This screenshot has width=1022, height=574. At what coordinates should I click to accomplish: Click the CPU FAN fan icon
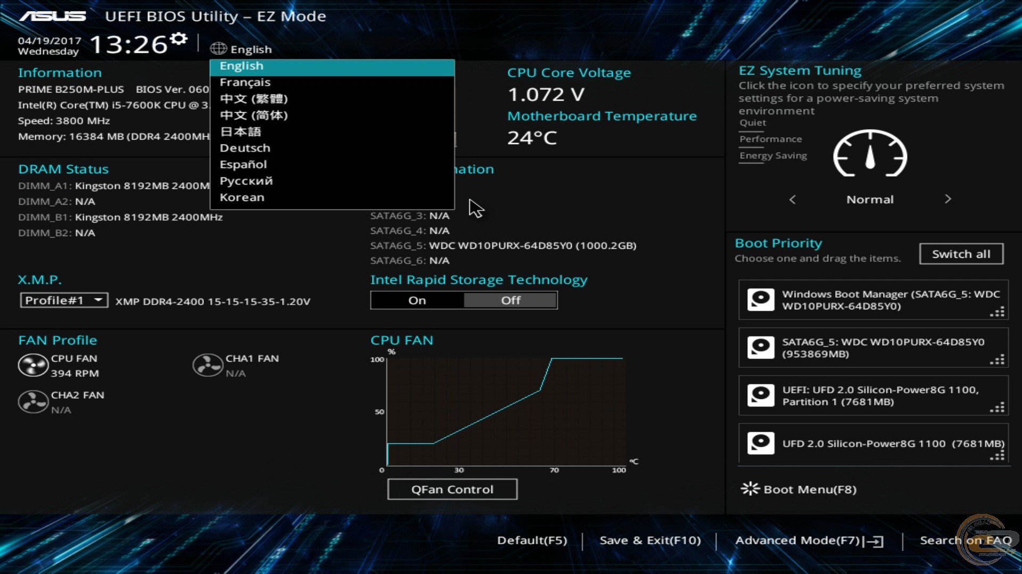point(33,366)
